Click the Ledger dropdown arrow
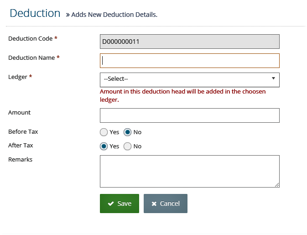The image size is (307, 235). 274,78
